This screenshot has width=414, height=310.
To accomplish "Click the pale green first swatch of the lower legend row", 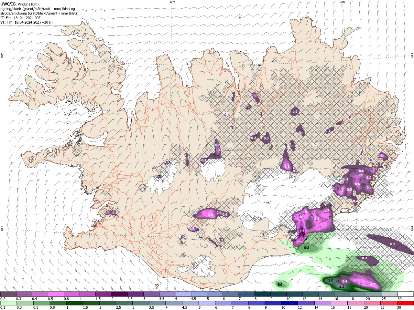I will [8, 303].
